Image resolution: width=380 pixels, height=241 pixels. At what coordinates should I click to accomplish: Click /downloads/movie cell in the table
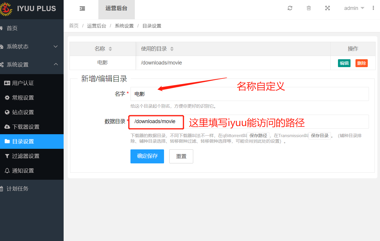(233, 63)
